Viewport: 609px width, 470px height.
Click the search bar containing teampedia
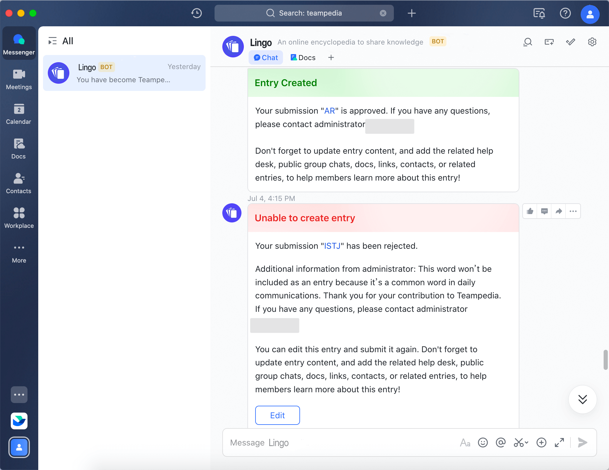tap(304, 13)
